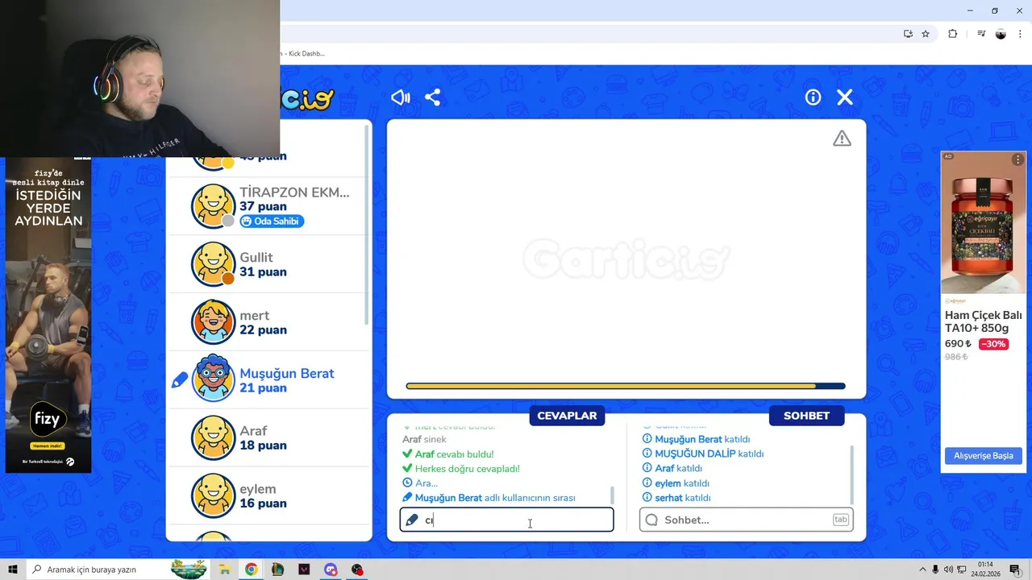The height and width of the screenshot is (580, 1032).
Task: Click the Ham Çiçek Balı TA10+ 850g title
Action: tap(984, 321)
